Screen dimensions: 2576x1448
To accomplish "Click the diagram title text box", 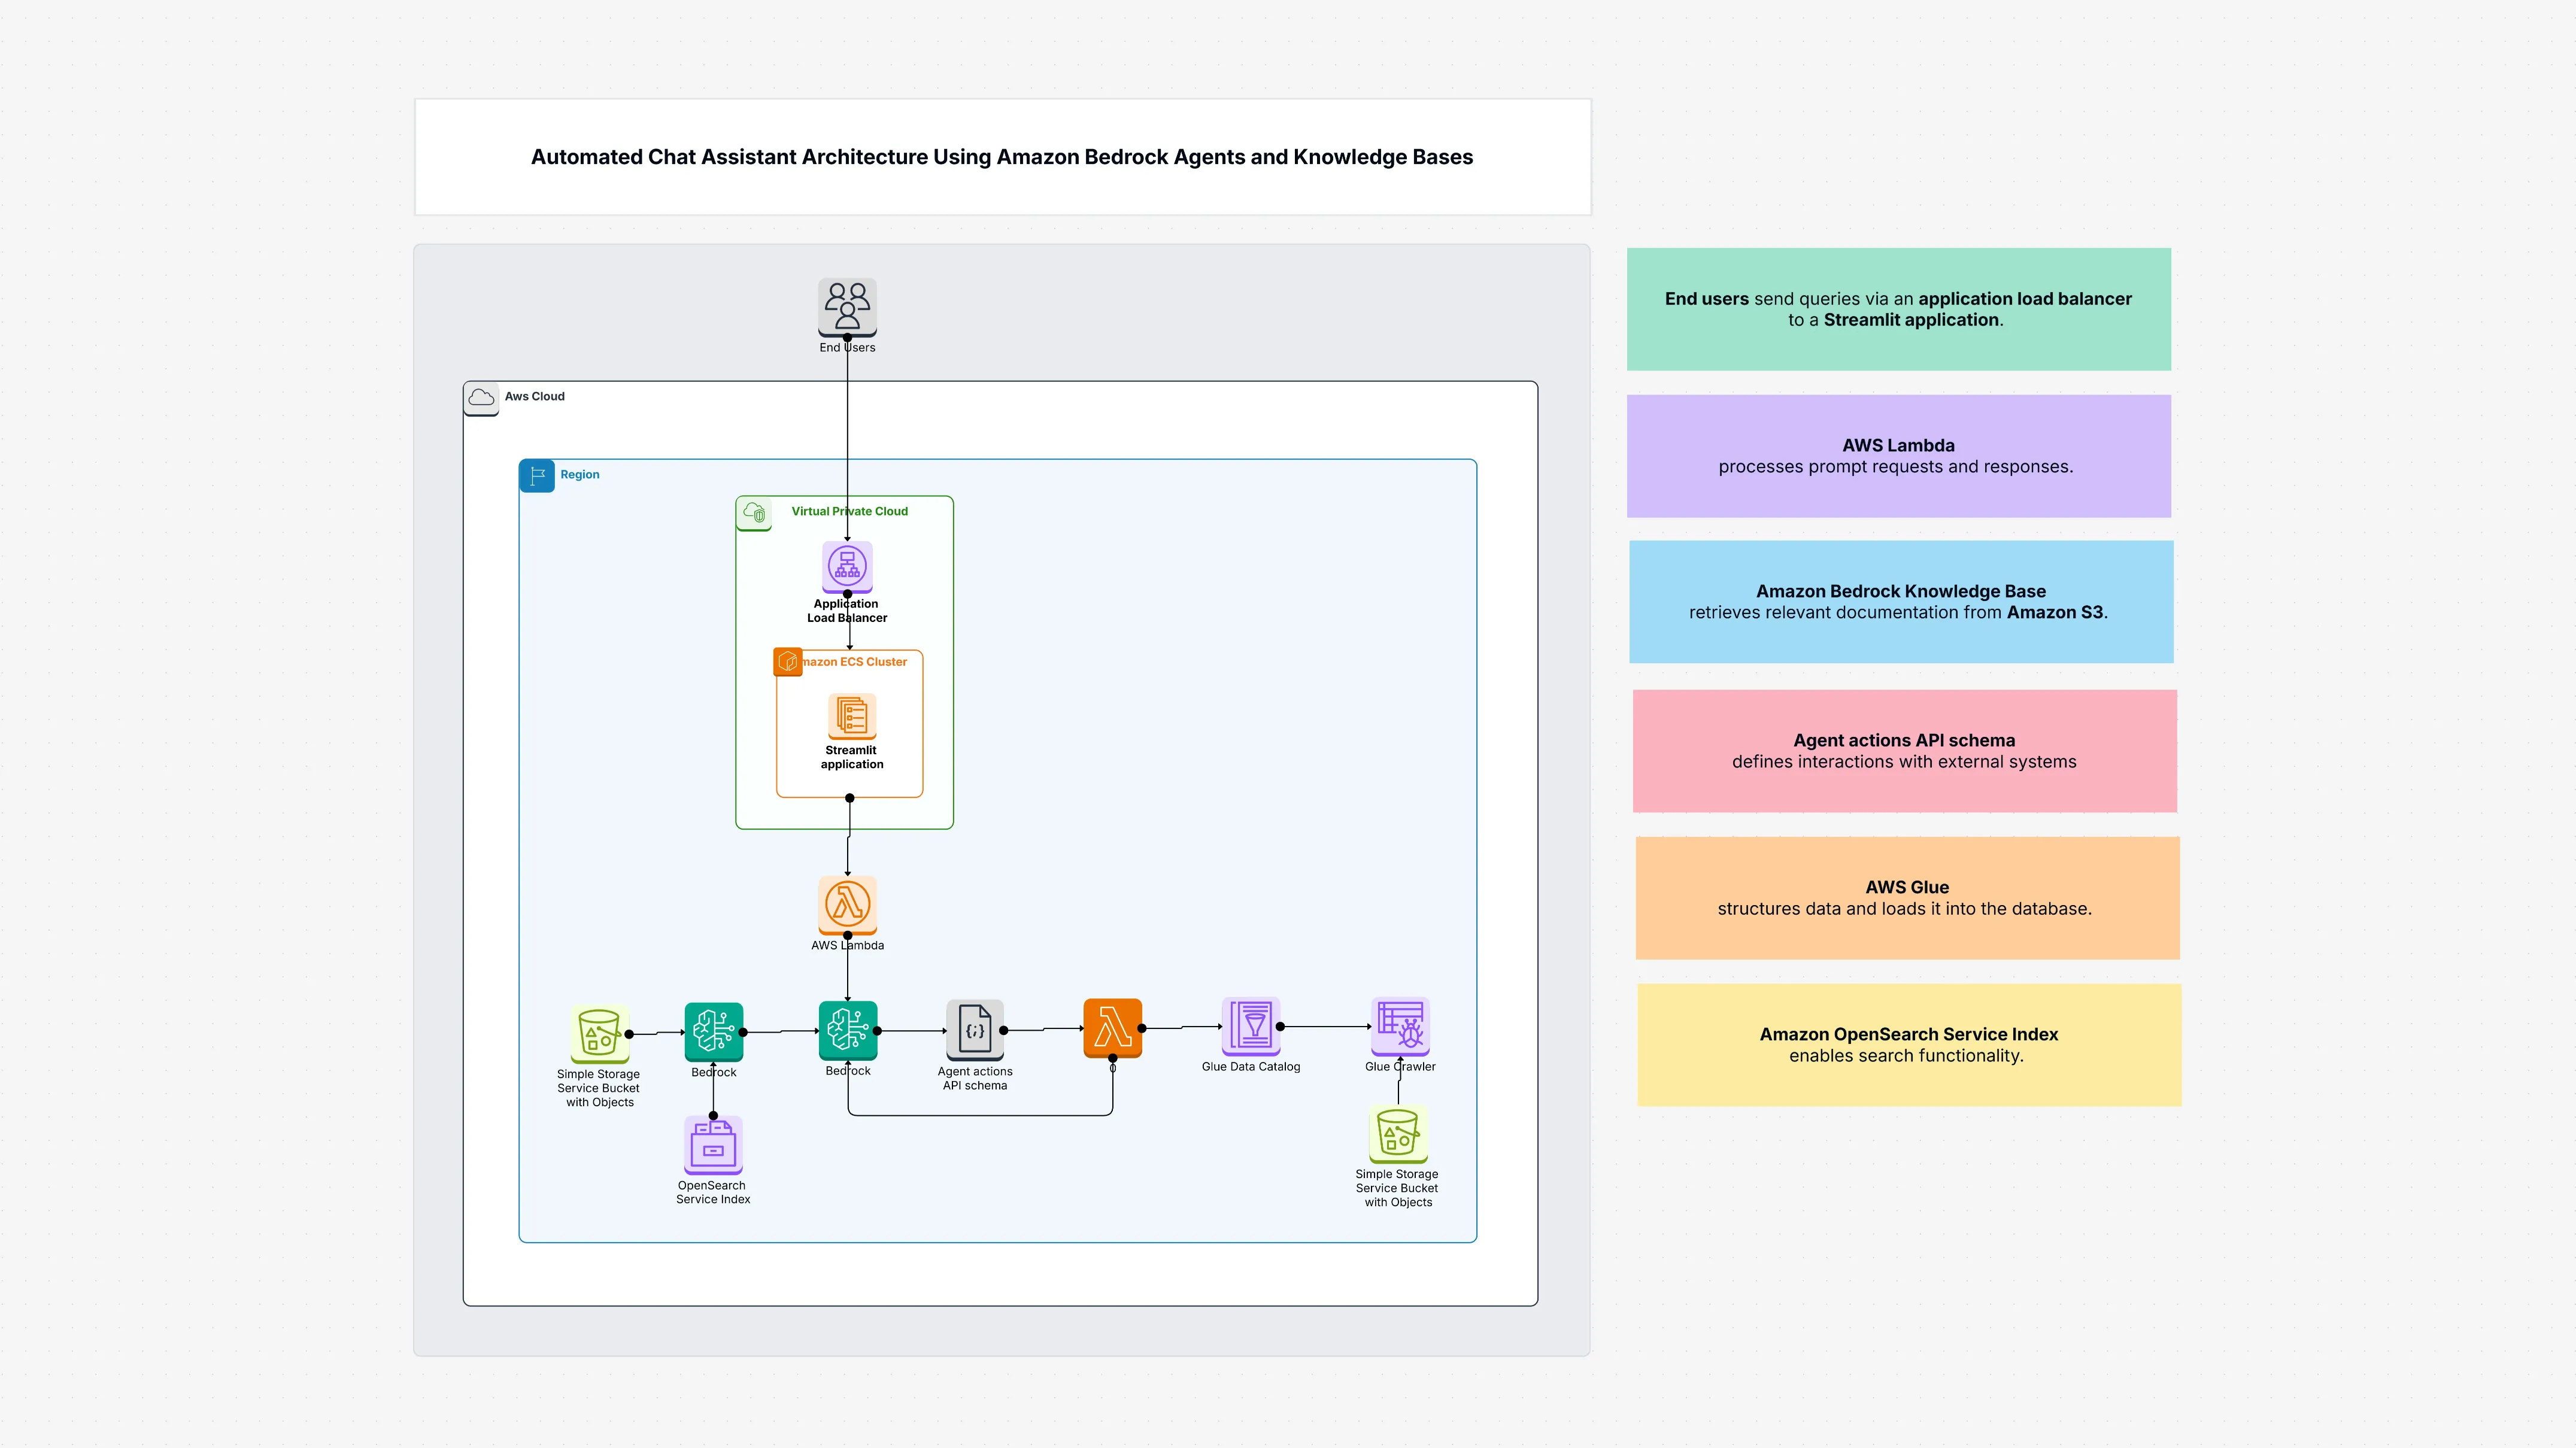I will [1001, 157].
